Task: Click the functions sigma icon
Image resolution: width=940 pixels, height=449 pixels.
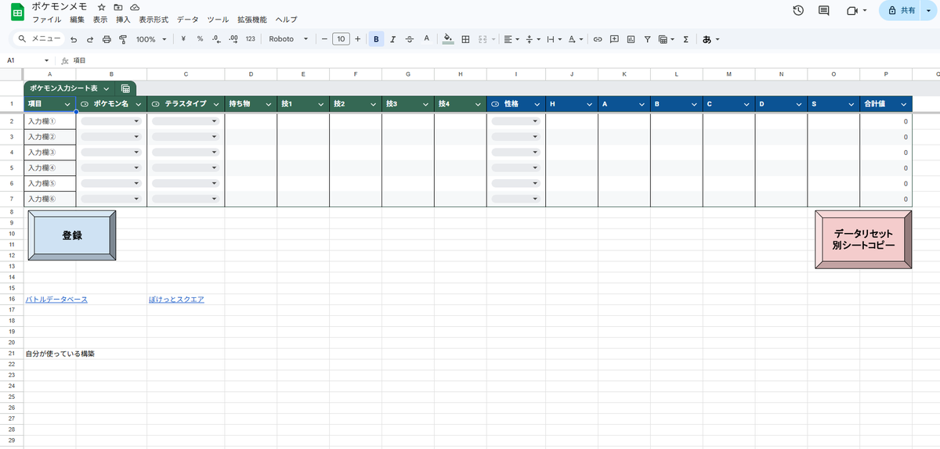Action: click(685, 38)
